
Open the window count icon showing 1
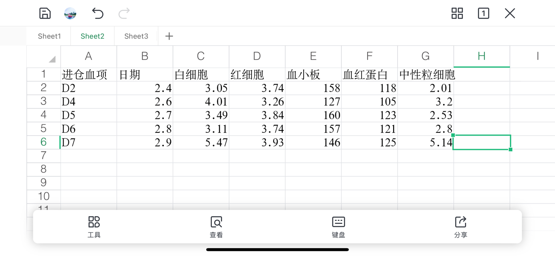pyautogui.click(x=483, y=13)
